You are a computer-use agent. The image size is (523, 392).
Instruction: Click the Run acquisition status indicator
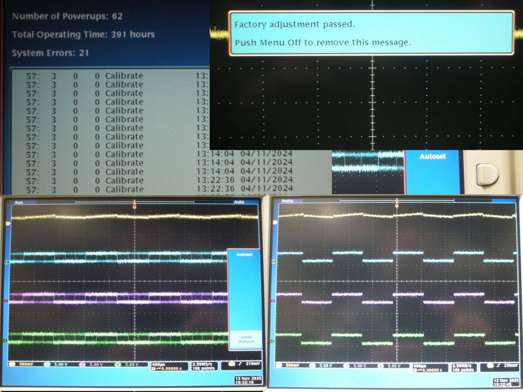pos(19,202)
